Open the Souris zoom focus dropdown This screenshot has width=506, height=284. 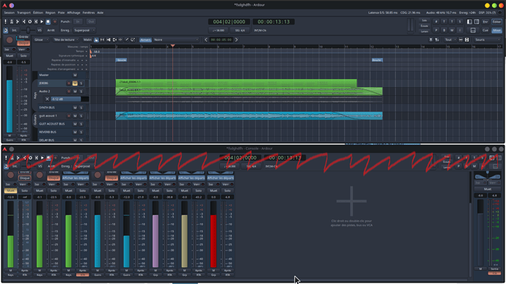488,40
